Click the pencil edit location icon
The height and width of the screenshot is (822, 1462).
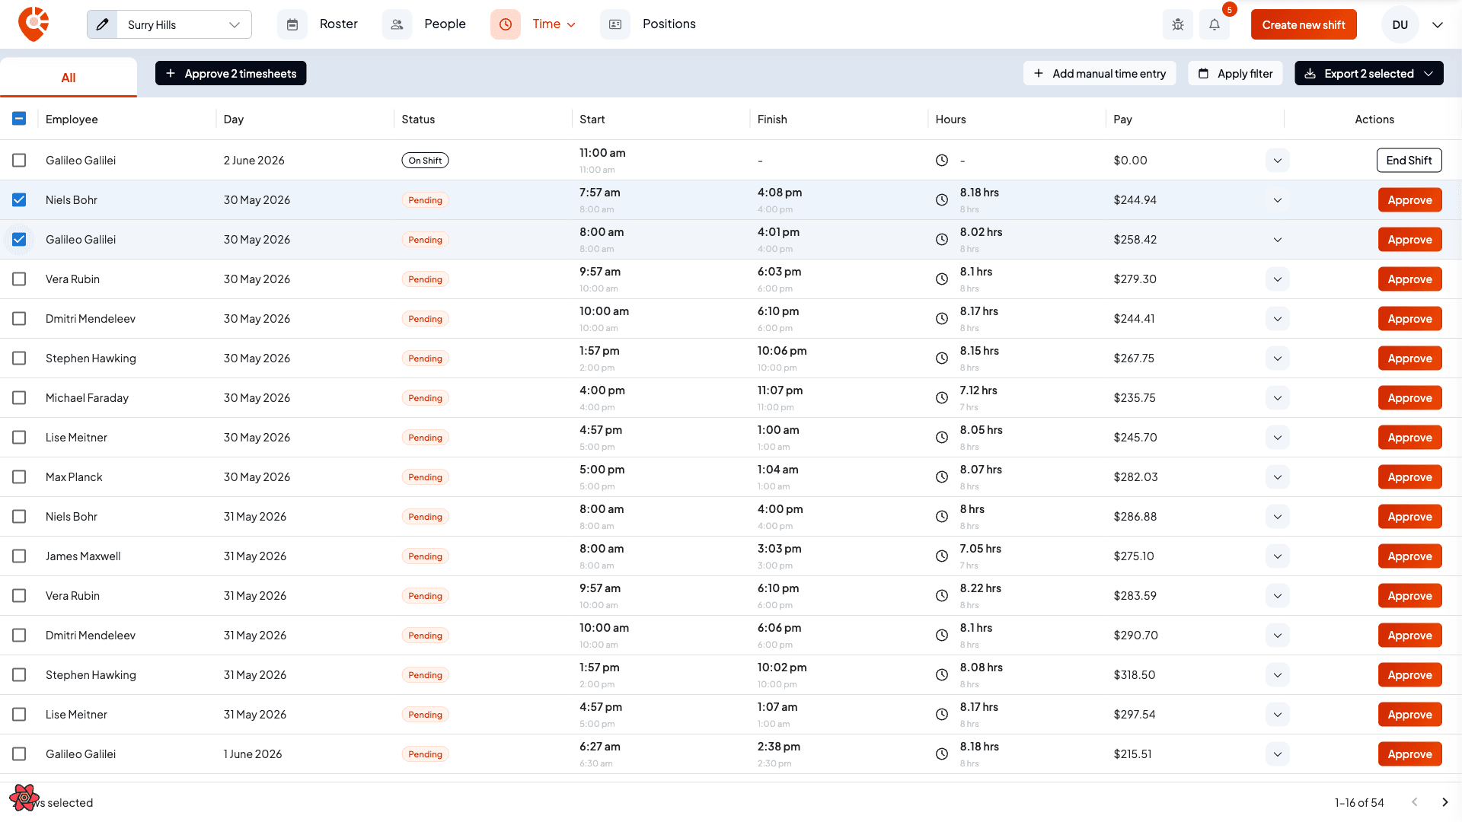click(x=103, y=24)
